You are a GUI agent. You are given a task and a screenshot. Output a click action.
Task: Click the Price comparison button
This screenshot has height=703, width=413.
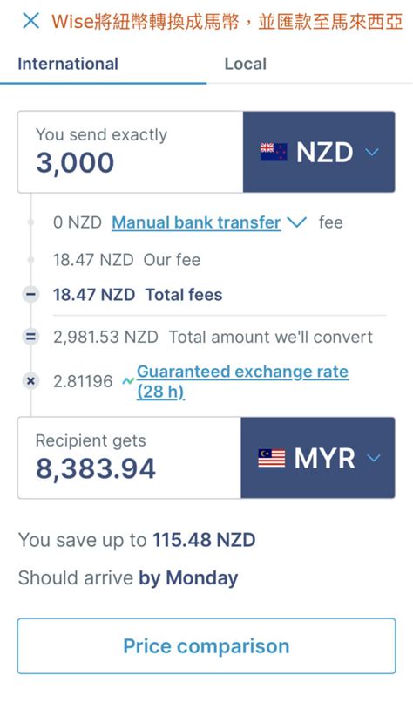pyautogui.click(x=206, y=646)
